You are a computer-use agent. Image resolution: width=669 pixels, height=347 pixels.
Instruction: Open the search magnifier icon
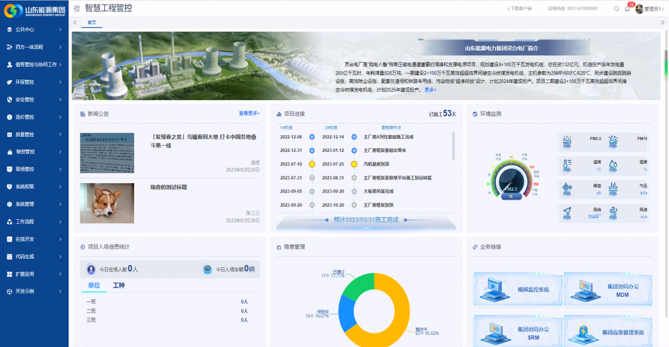tap(616, 9)
